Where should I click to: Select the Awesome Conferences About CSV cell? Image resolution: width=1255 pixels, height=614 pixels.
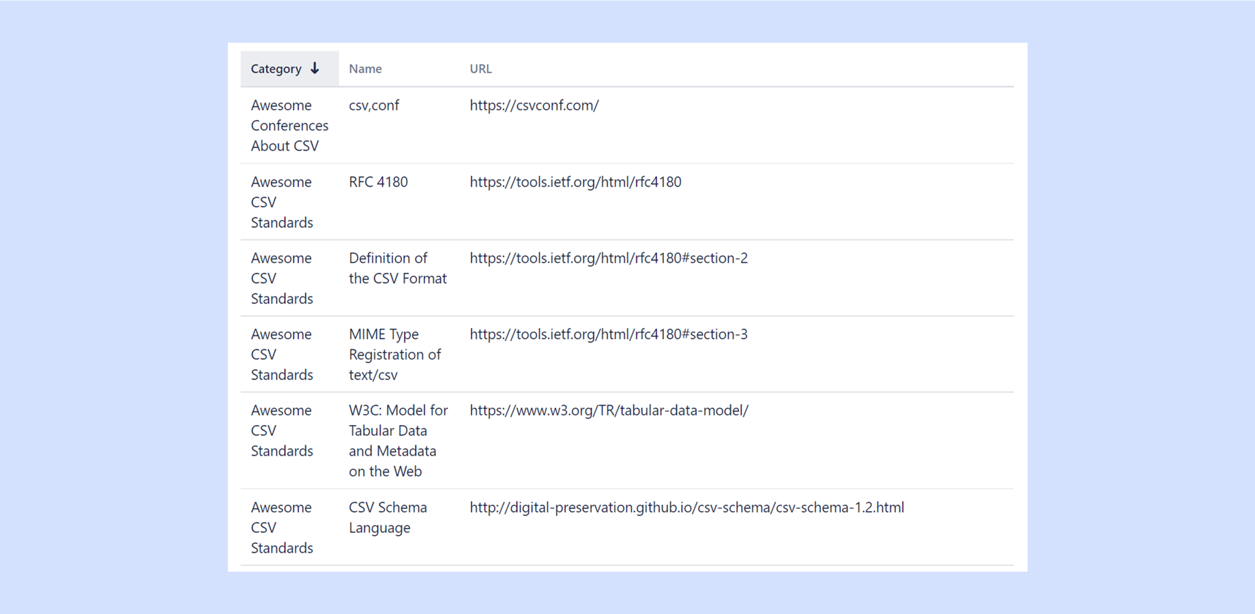click(x=289, y=126)
